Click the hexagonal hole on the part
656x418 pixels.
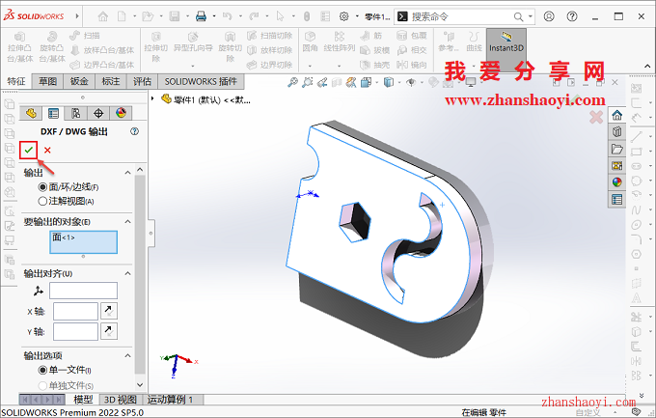355,222
